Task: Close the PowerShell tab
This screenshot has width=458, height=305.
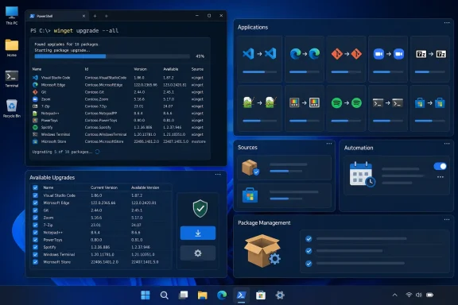Action: (83, 16)
